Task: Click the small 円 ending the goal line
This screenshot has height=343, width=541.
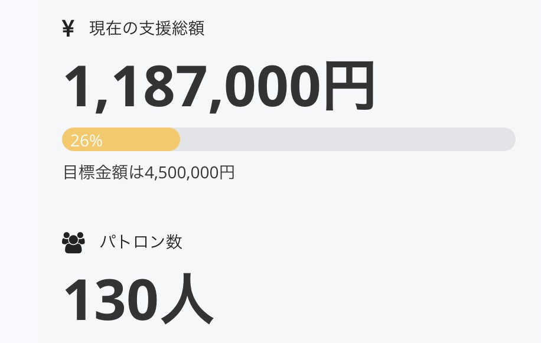Action: click(227, 173)
